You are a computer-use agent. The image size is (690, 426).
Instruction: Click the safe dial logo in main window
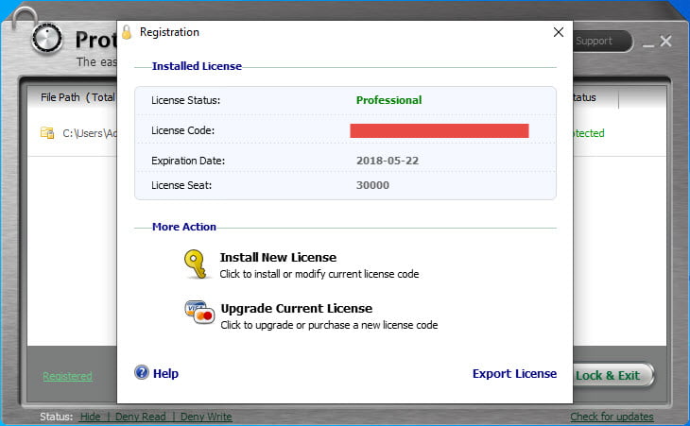pos(46,39)
